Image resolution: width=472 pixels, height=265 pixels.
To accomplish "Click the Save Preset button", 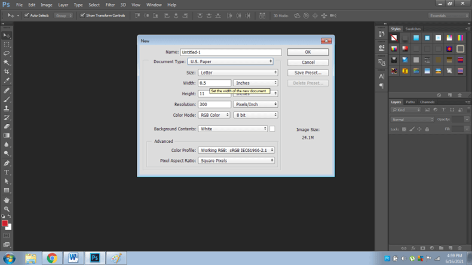I will [308, 73].
